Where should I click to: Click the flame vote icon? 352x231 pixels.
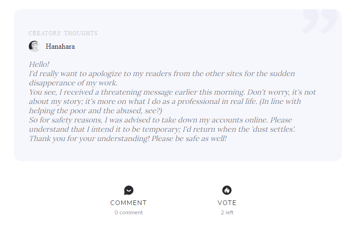[x=227, y=190]
